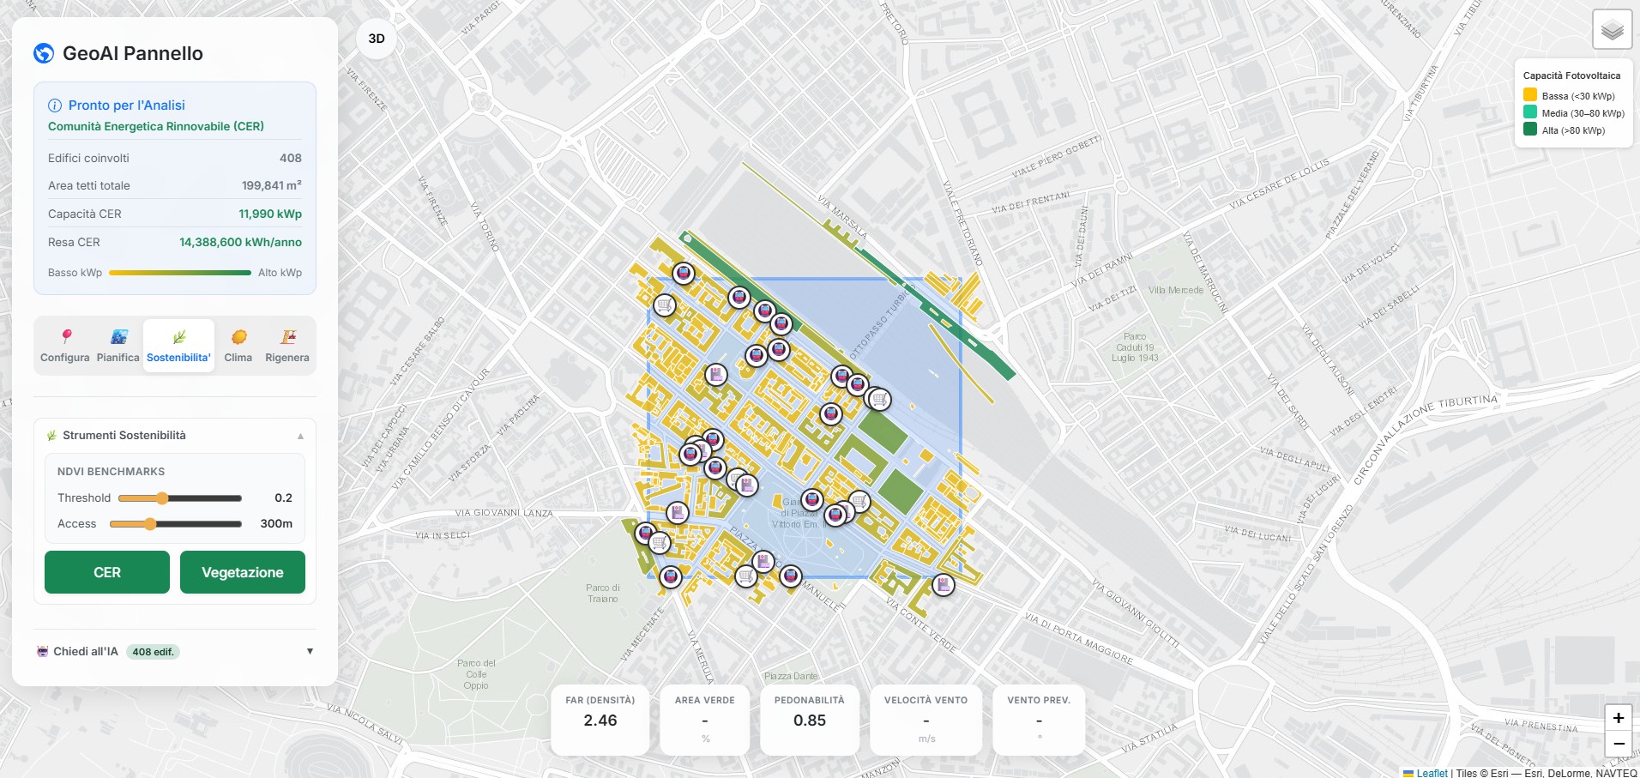Click the info icon beside Pronto per l'Analisi

point(55,106)
